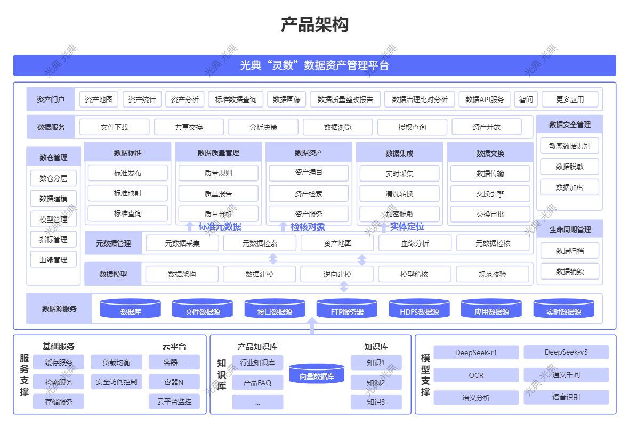Open 敏感数据识别 under data security
This screenshot has height=427, width=629.
click(x=570, y=146)
